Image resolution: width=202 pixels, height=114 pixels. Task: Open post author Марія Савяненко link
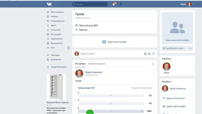pos(94,72)
